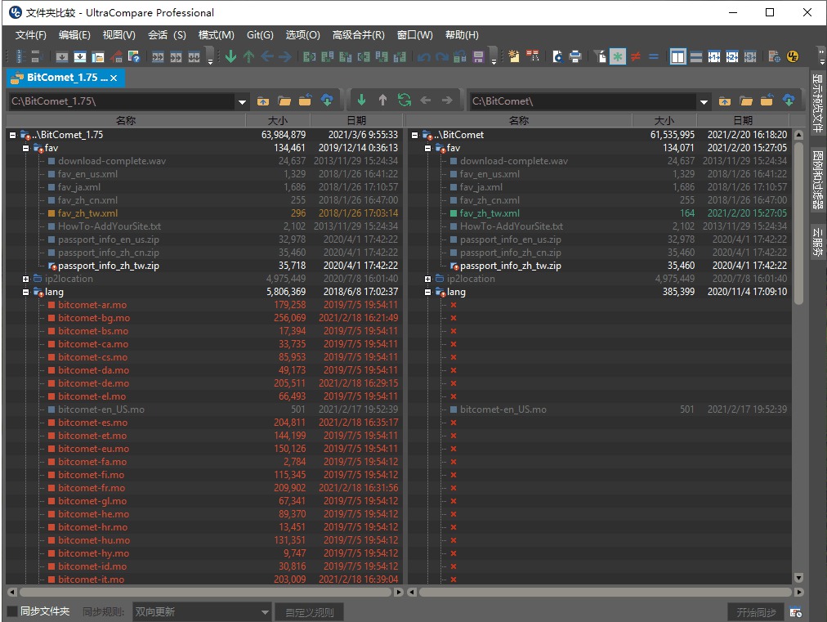The height and width of the screenshot is (622, 827).
Task: Open the filter funnel icon in toolbar
Action: coord(600,56)
